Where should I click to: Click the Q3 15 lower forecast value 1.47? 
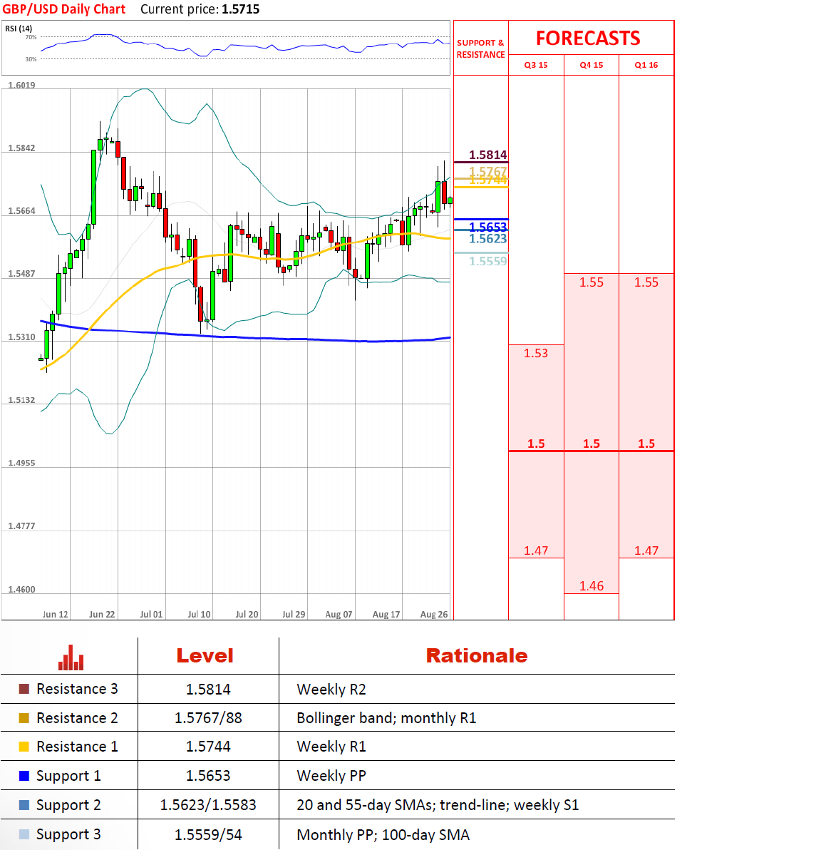[x=536, y=551]
